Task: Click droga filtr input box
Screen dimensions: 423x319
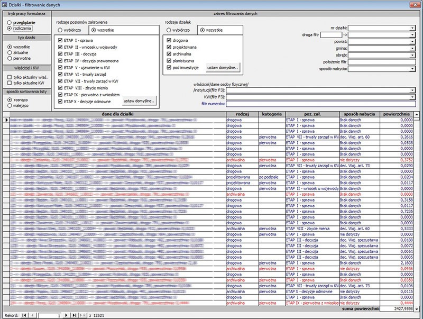Action: tap(331, 35)
